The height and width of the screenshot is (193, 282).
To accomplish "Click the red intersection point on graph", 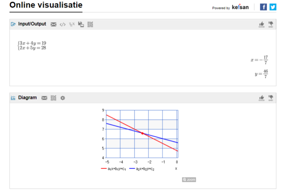I will 142,133.
